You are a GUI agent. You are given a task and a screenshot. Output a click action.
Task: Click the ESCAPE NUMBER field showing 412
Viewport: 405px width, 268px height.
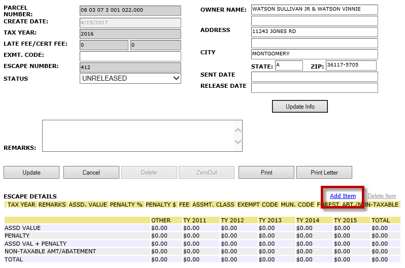click(x=130, y=68)
